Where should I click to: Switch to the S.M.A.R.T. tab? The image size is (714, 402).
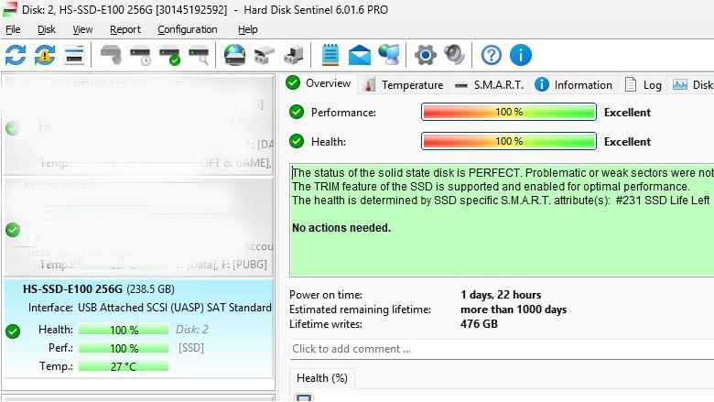[x=489, y=84]
